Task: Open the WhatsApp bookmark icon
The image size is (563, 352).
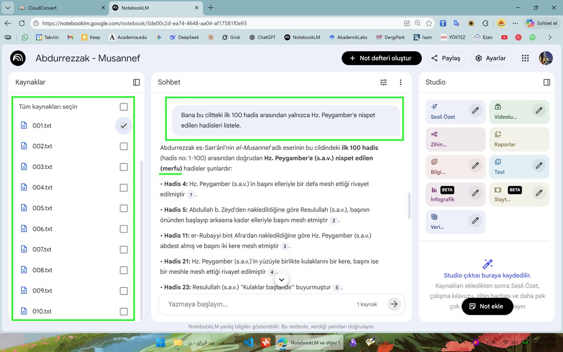Action: coord(25,37)
